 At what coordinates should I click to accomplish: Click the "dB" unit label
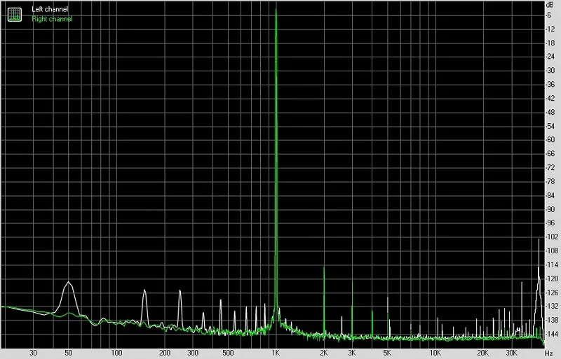550,5
